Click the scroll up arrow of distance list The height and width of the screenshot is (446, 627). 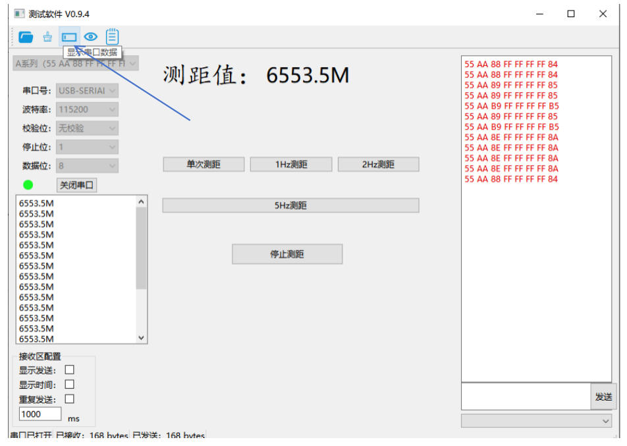pos(142,202)
